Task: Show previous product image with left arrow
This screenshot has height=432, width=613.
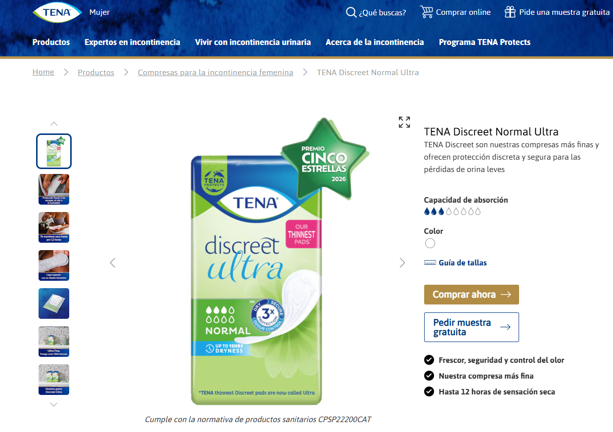Action: pos(113,263)
